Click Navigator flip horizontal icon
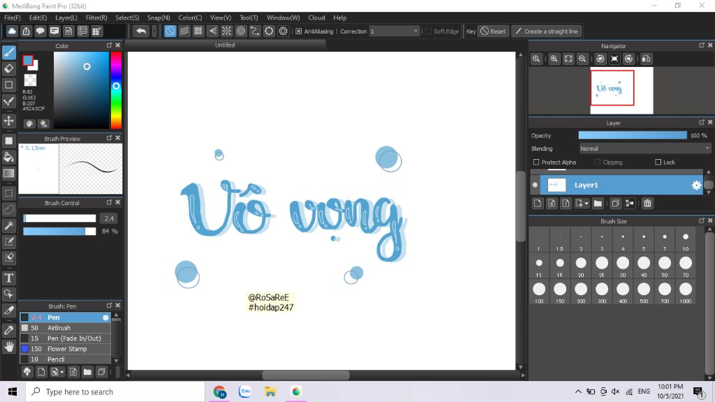Screen dimensions: 715x402 tap(646, 59)
